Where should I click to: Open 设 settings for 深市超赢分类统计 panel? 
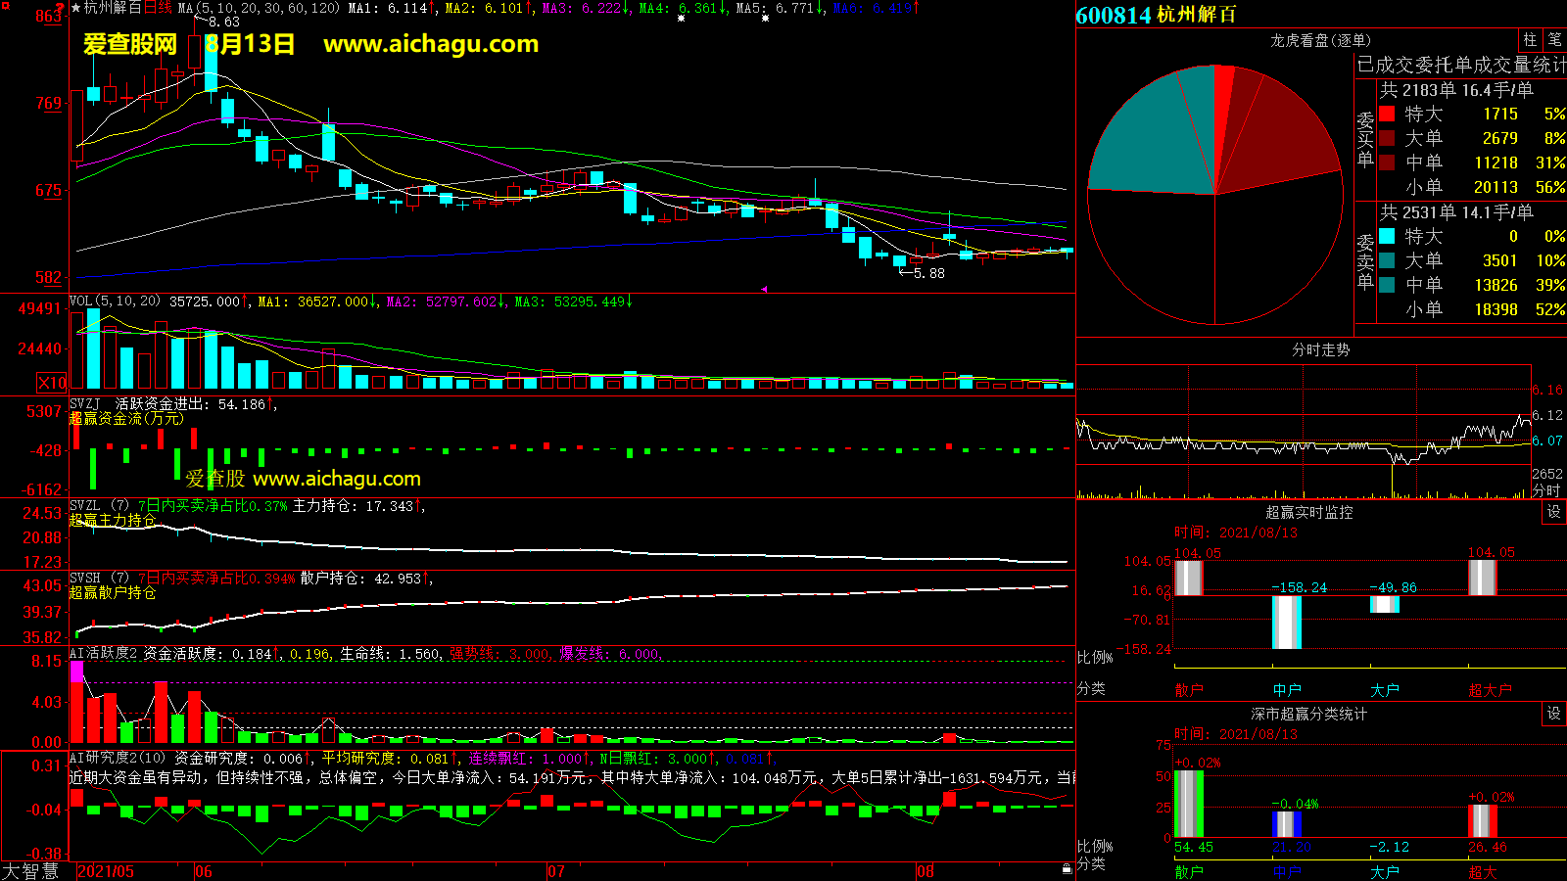click(x=1554, y=714)
